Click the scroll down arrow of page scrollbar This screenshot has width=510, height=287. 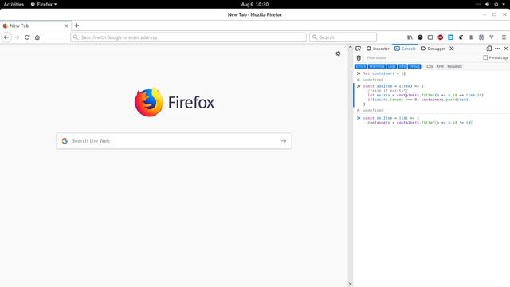coord(351,284)
